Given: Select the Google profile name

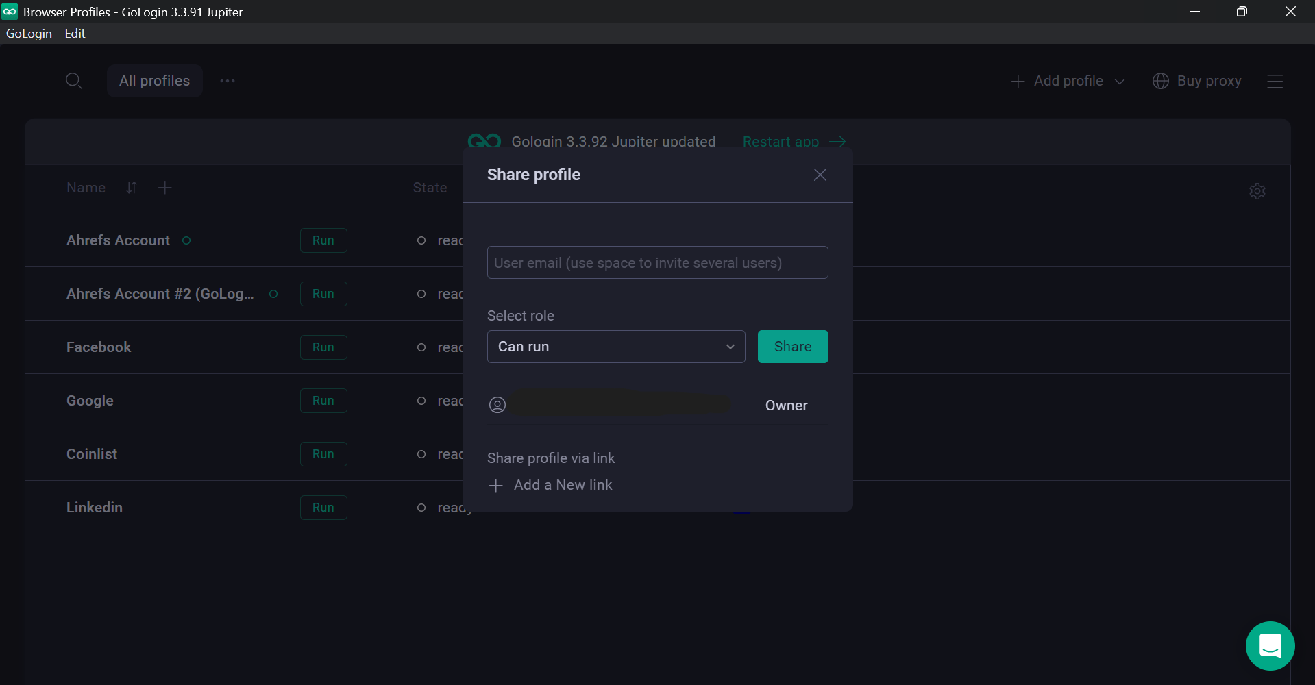Looking at the screenshot, I should click(90, 401).
